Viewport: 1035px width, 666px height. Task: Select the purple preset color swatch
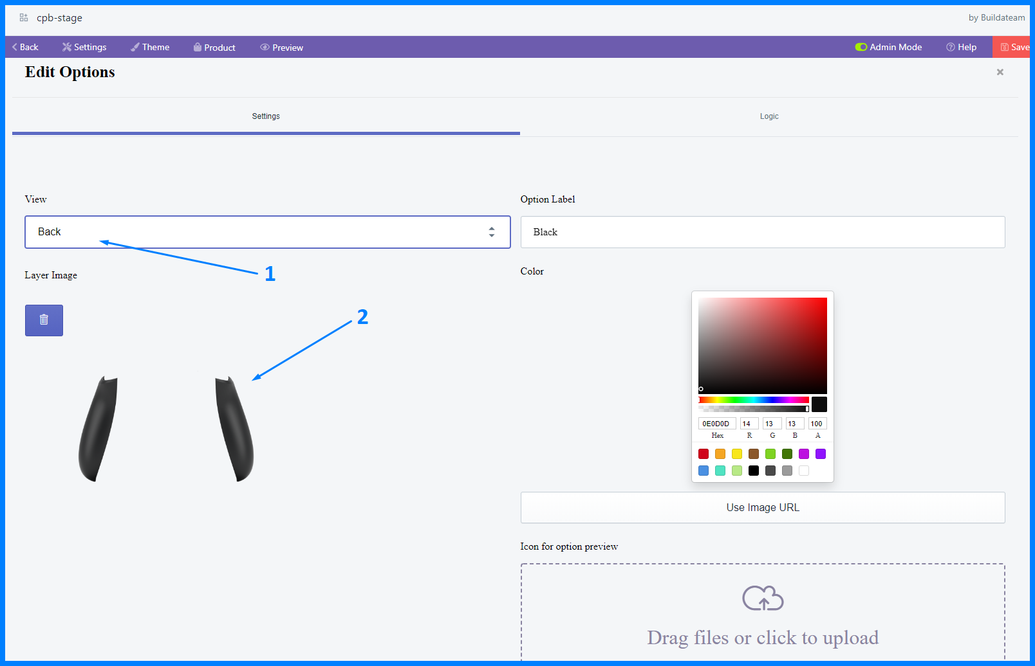pyautogui.click(x=821, y=454)
